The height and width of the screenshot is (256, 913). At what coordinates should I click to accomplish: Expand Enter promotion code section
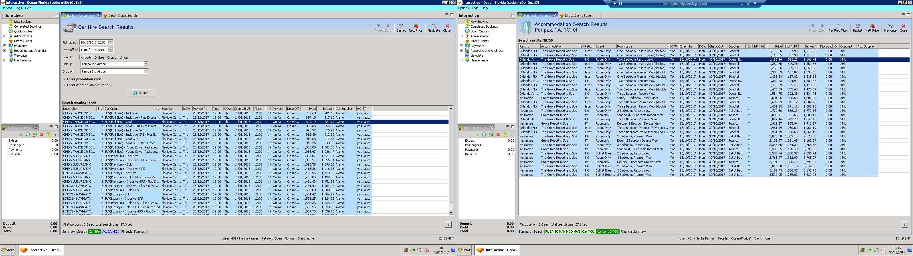85,79
